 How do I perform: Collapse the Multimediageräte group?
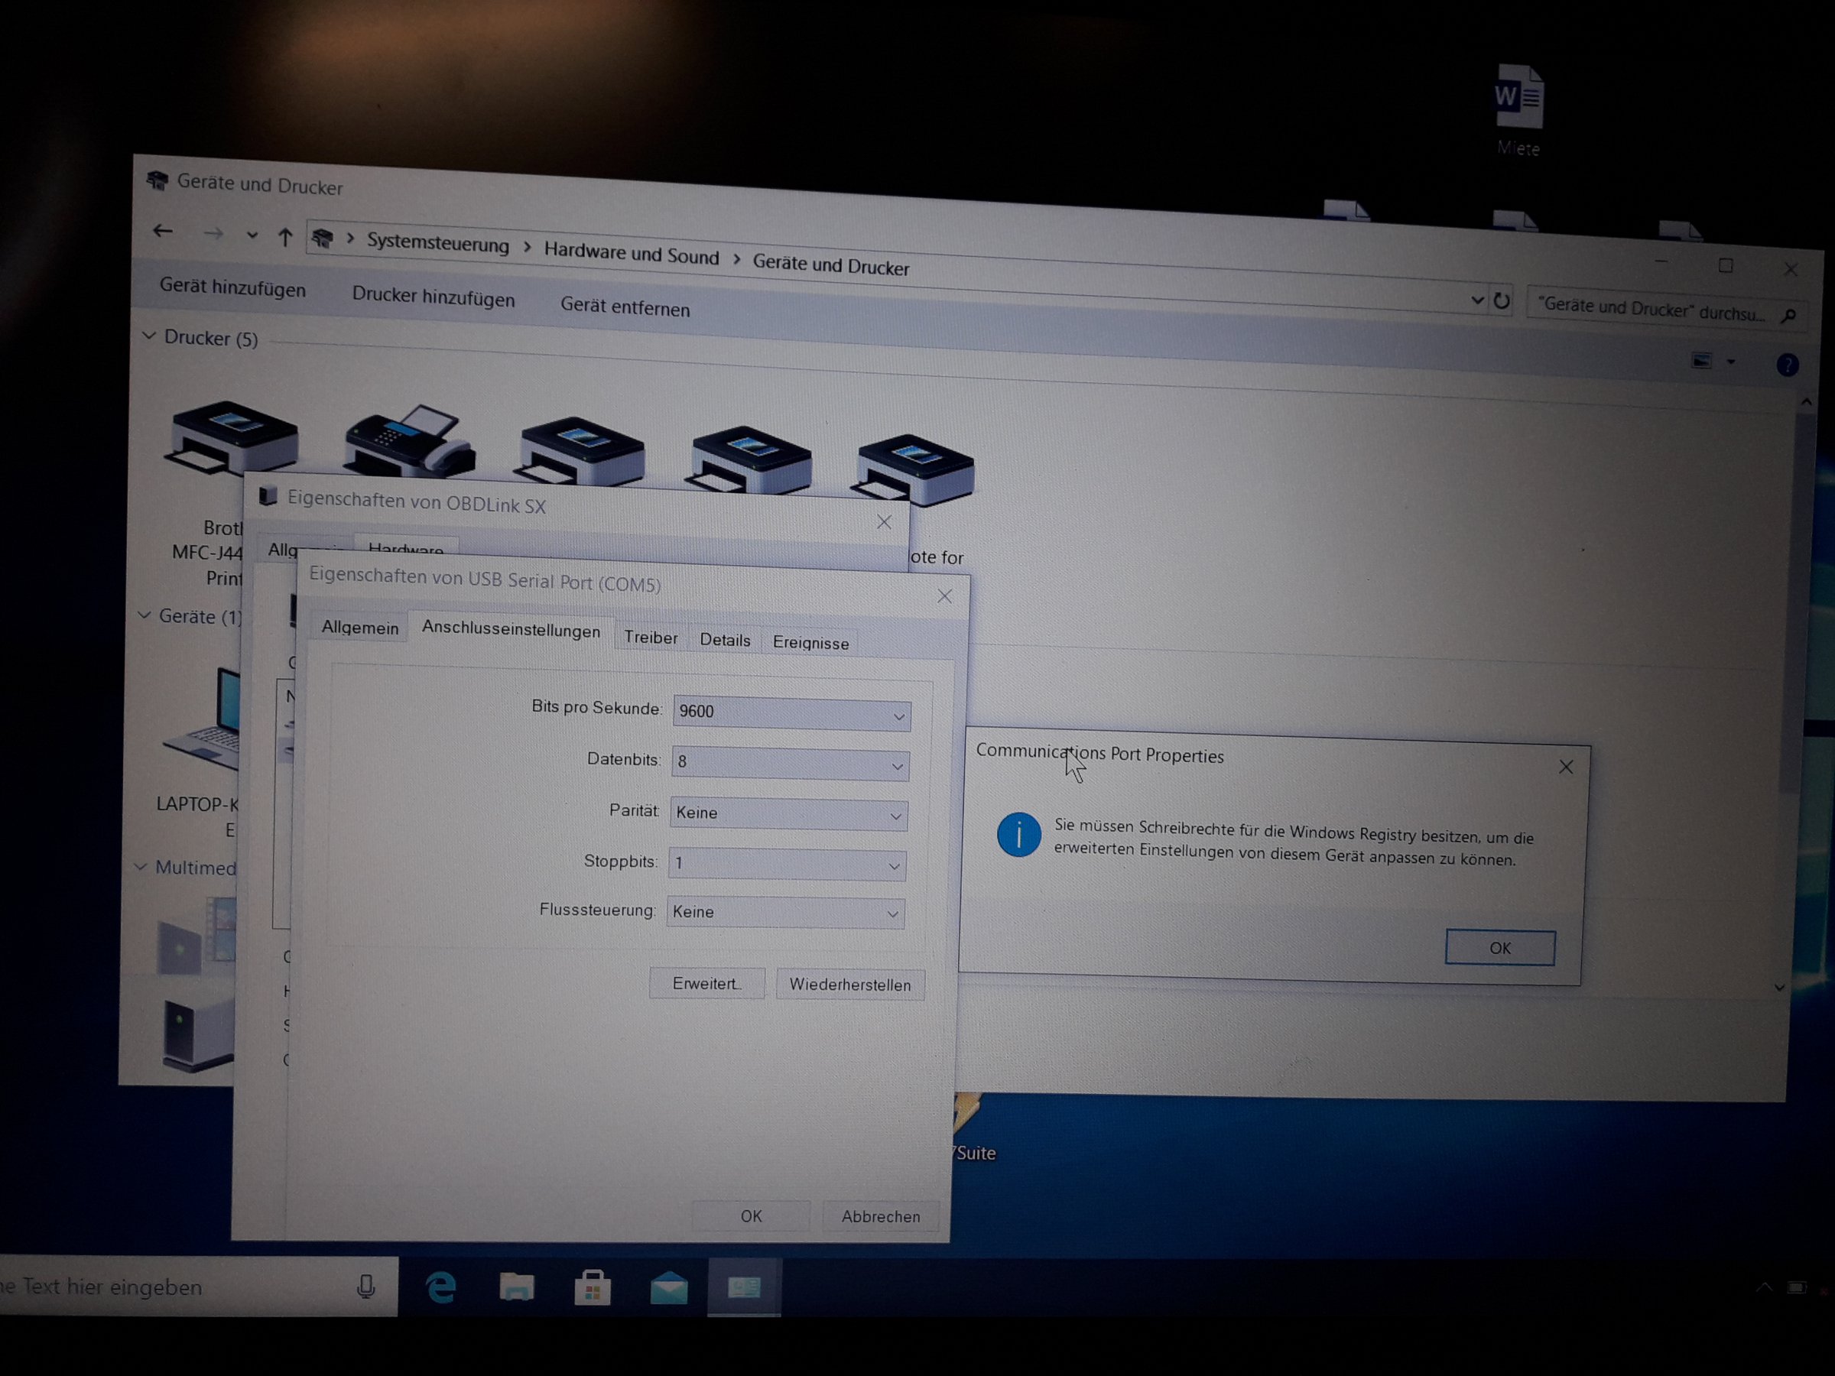pos(140,867)
